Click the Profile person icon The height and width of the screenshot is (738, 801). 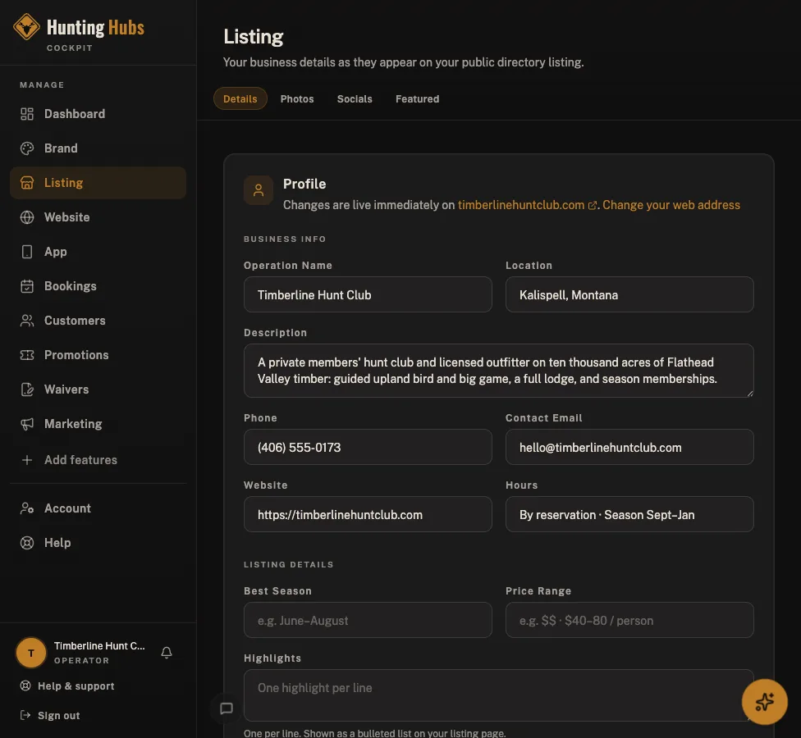pos(259,190)
